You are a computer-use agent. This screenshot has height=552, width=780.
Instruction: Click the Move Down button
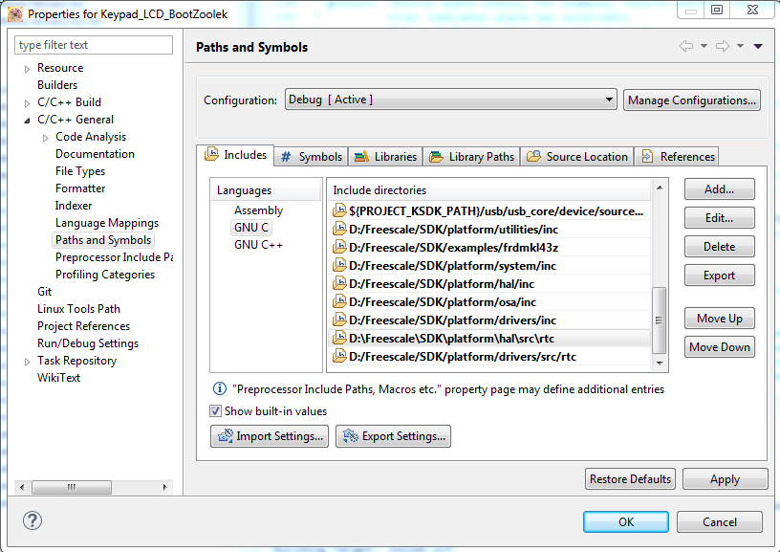coord(720,347)
